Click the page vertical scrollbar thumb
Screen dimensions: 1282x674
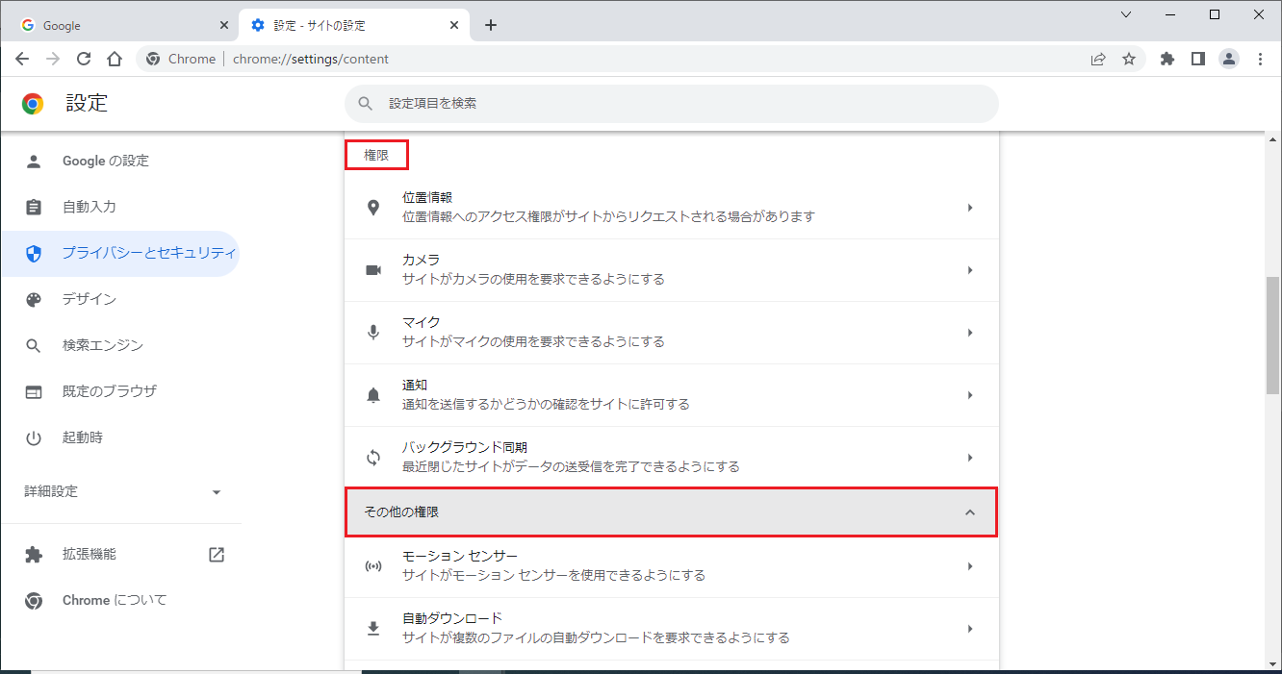pos(1272,337)
